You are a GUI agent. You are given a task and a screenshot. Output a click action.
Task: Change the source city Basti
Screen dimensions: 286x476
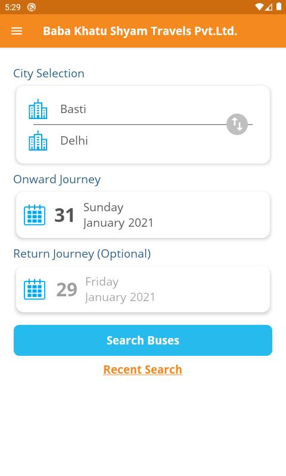73,109
